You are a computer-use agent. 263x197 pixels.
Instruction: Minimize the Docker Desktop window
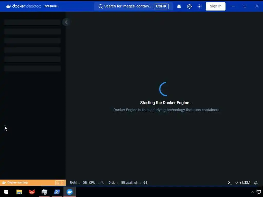[x=233, y=6]
